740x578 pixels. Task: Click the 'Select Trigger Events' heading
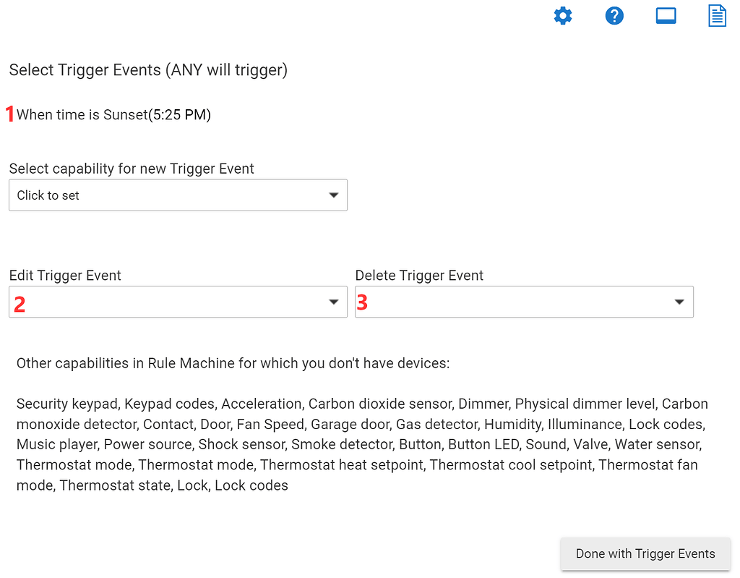tap(148, 70)
